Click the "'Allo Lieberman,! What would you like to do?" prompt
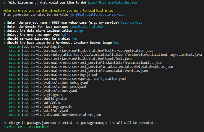204x132 pixels. pos(47,2)
